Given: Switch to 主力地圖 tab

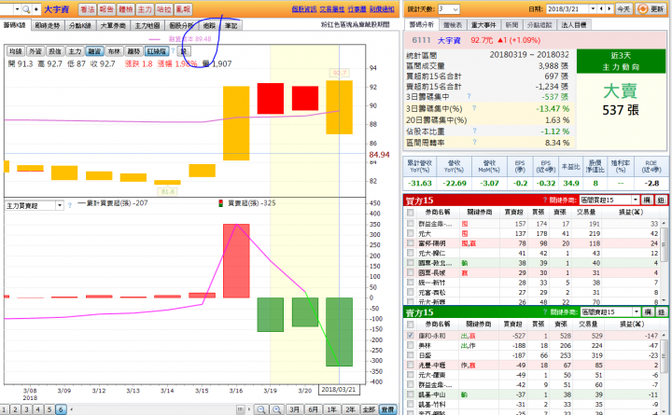Looking at the screenshot, I should point(147,26).
